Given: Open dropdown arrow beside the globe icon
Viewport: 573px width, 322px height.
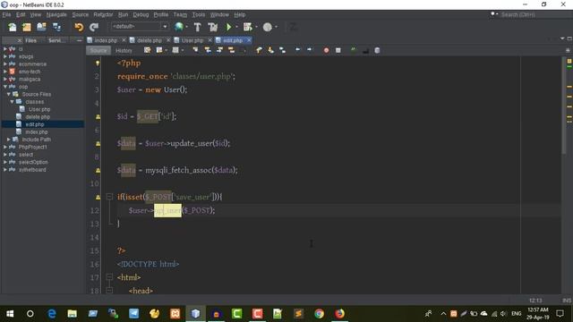Looking at the screenshot, I should click(x=187, y=27).
